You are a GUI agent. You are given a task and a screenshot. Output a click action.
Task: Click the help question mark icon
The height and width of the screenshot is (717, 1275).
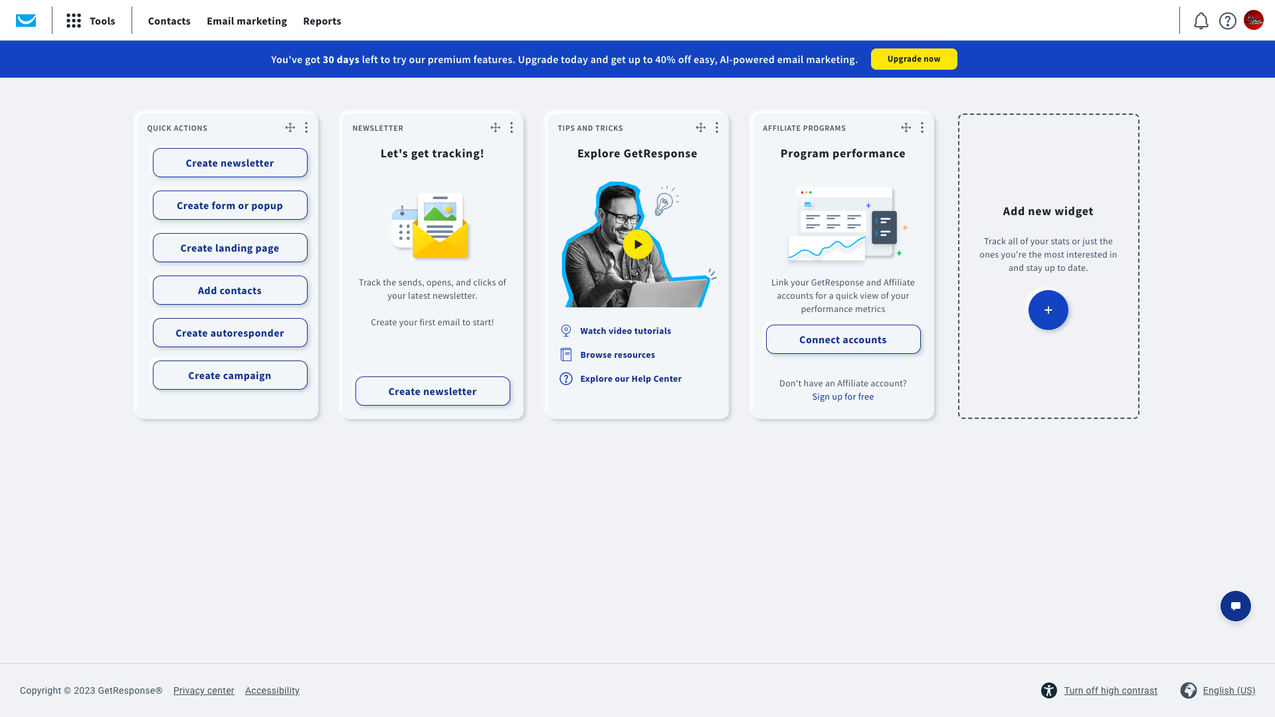point(1227,21)
